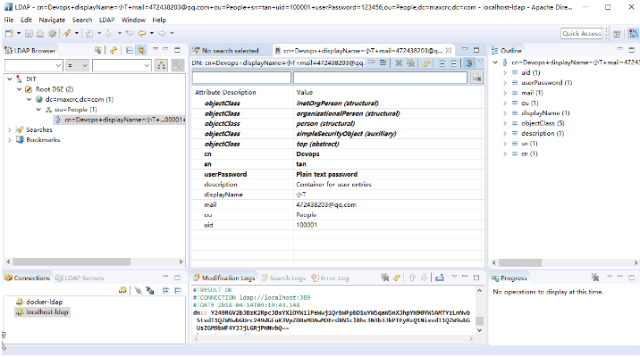640x357 pixels.
Task: Click the Forward navigation arrow in toolbar
Action: tap(162, 33)
